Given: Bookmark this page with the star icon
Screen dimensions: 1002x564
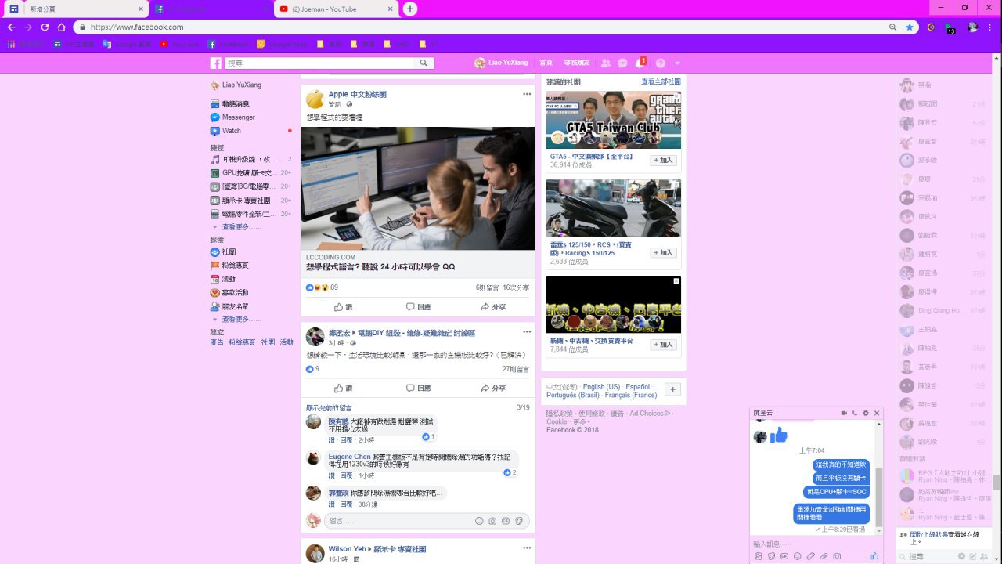Looking at the screenshot, I should (910, 27).
